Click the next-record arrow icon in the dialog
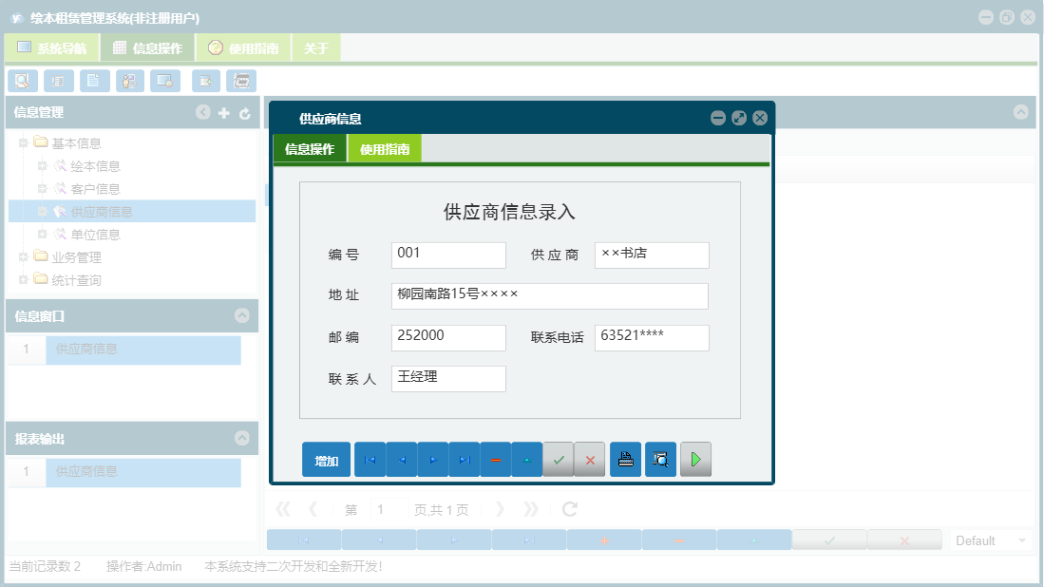This screenshot has height=587, width=1044. coord(433,459)
